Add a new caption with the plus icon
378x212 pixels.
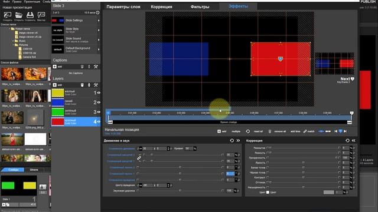pyautogui.click(x=55, y=67)
